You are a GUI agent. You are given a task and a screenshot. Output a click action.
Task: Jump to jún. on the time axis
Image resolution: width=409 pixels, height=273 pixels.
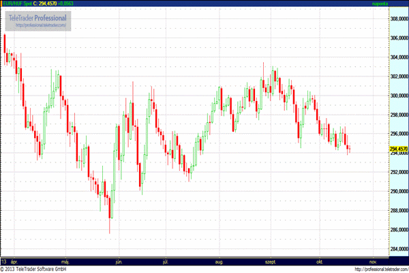[119, 261]
